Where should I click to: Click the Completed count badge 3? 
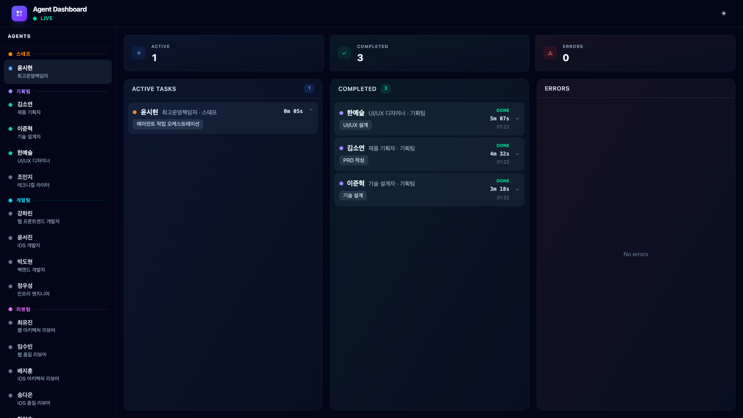[x=385, y=88]
